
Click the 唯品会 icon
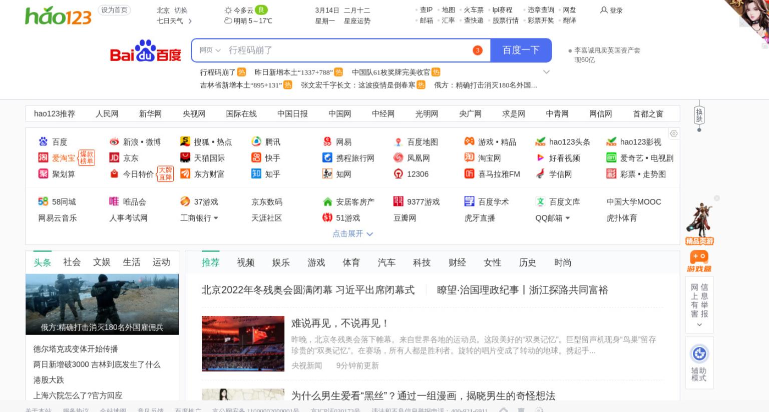[114, 201]
